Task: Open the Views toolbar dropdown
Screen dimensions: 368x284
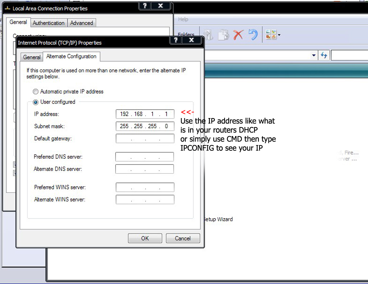Action: tap(273, 35)
